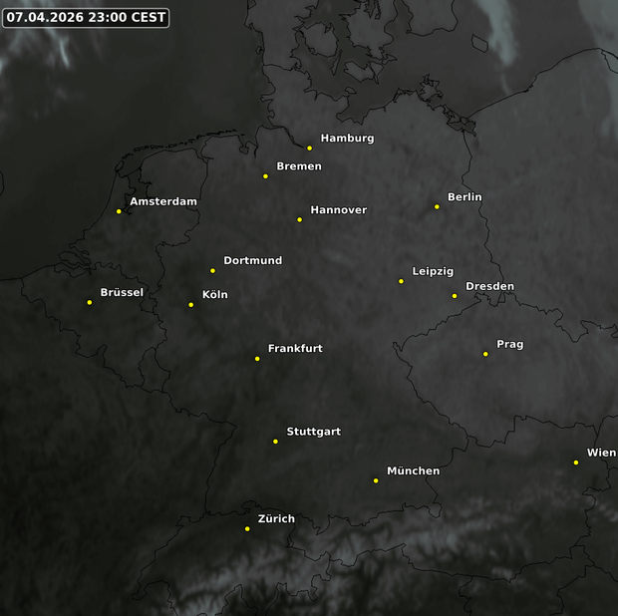
Task: Select the Brüssel marker dot
Action: [90, 302]
